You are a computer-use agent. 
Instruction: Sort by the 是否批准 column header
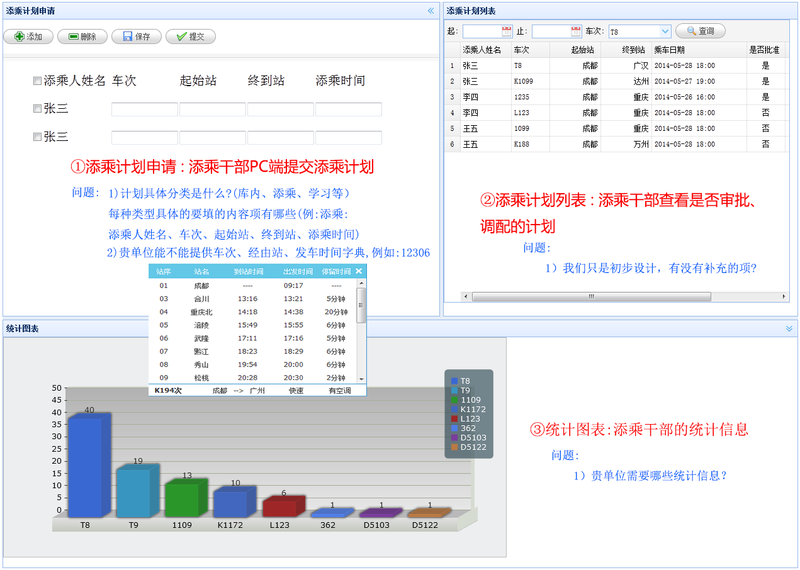click(x=764, y=50)
